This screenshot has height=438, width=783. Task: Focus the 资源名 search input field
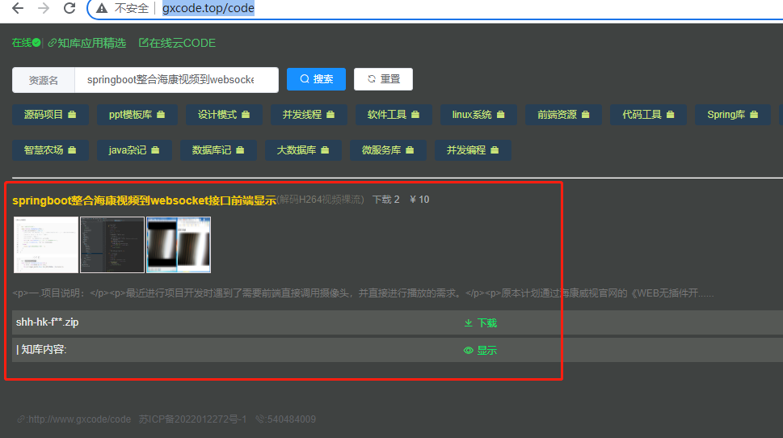(176, 80)
